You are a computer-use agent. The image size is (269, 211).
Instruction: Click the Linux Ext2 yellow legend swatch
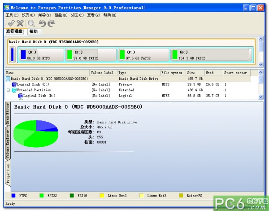click(102, 196)
